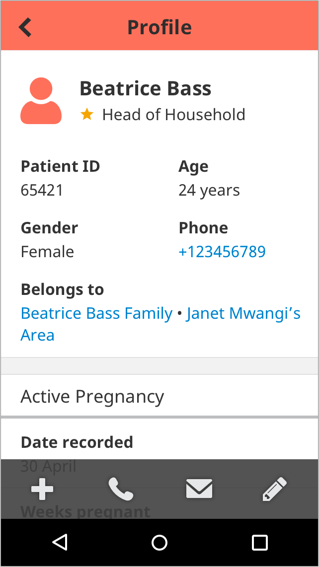Send a message via the envelope icon
This screenshot has height=567, width=319.
click(199, 489)
